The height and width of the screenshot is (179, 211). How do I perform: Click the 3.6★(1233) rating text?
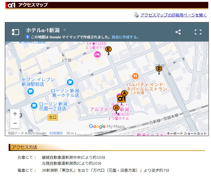[96, 43]
